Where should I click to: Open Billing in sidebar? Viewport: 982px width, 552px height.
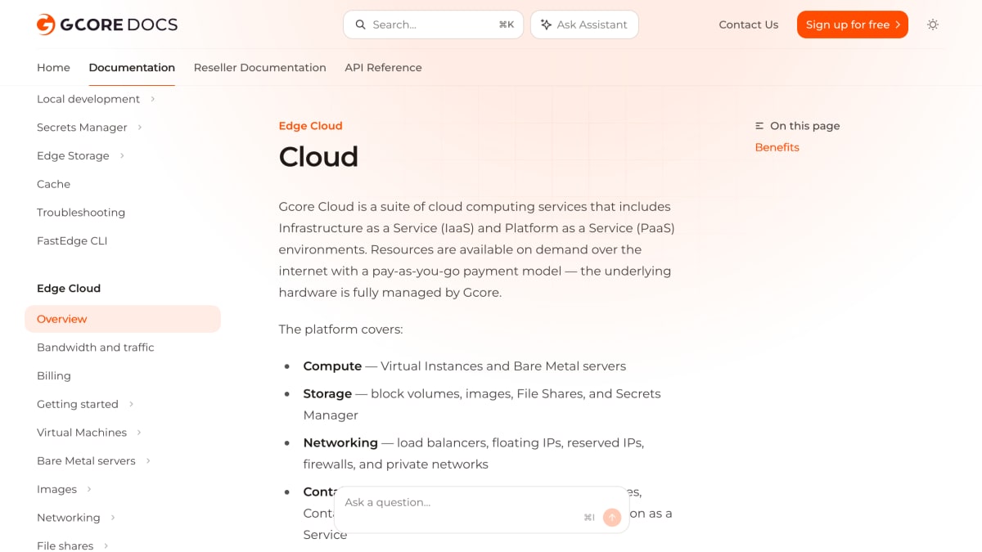pos(54,375)
